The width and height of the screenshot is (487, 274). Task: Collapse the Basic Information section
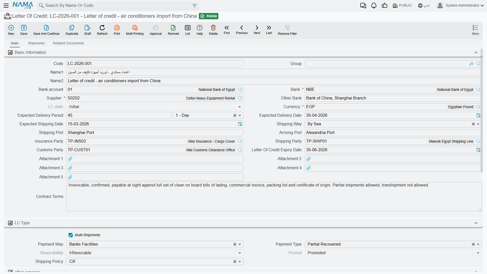click(476, 53)
